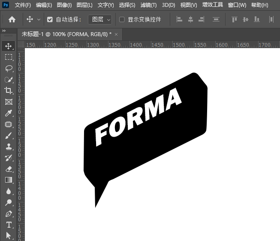
Task: Enable the 显示变换控件 checkbox
Action: pos(122,19)
